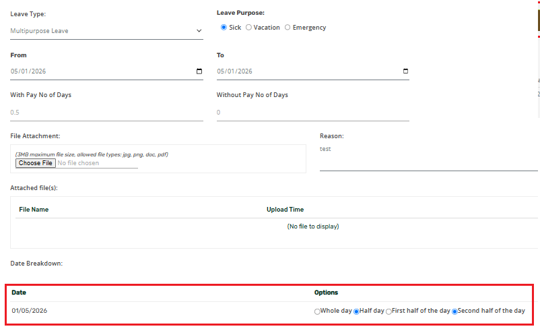
Task: Click the File Name column header
Action: [x=34, y=210]
